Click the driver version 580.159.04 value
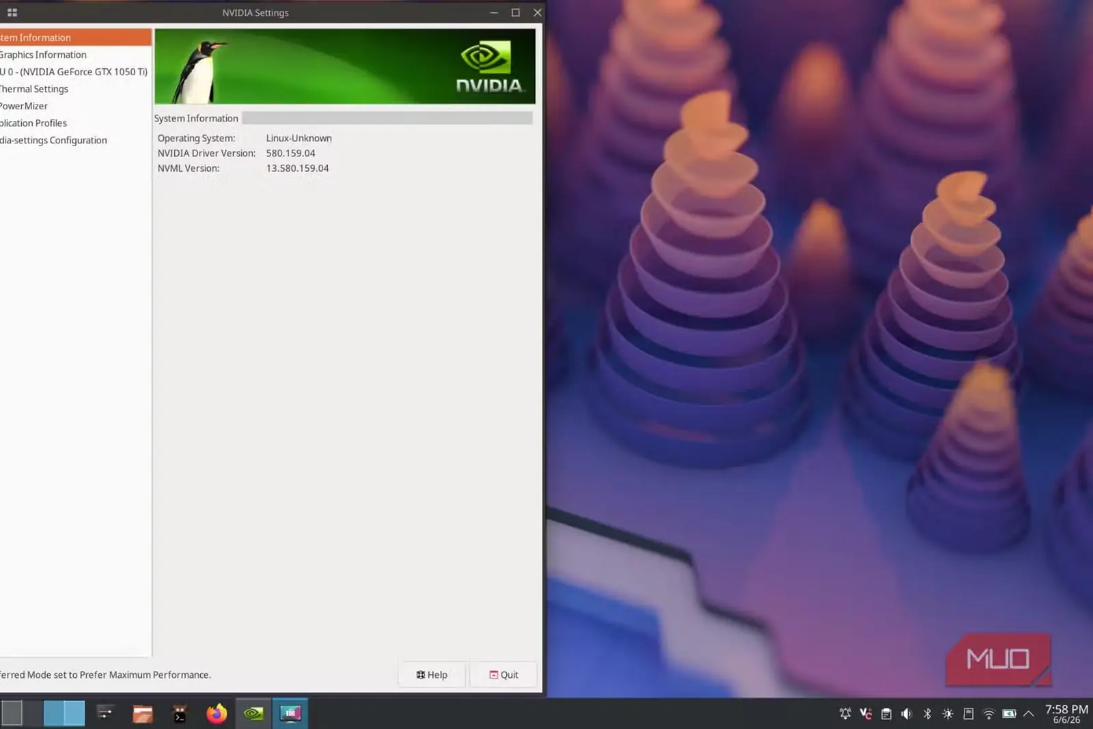 291,153
